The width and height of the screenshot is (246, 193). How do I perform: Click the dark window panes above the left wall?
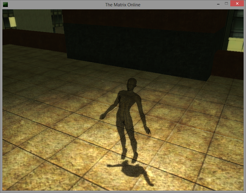pos(56,21)
